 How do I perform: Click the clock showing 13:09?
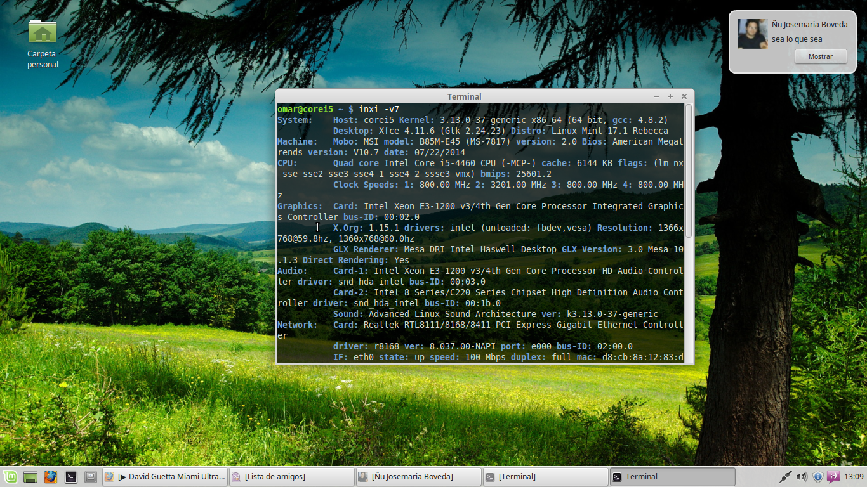(854, 477)
